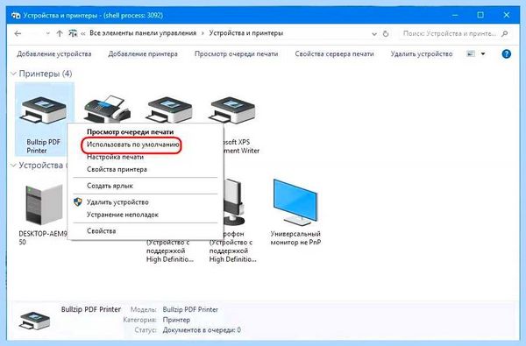The height and width of the screenshot is (346, 526).
Task: Select the Microsoft XPS Document Writer icon
Action: pos(232,110)
